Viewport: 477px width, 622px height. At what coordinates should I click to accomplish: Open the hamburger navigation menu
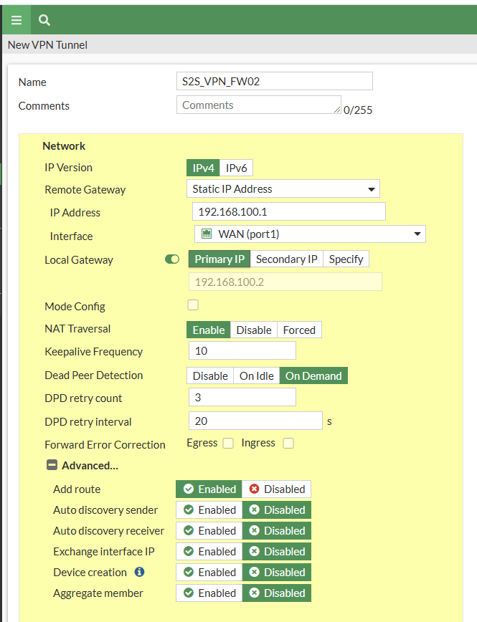16,20
